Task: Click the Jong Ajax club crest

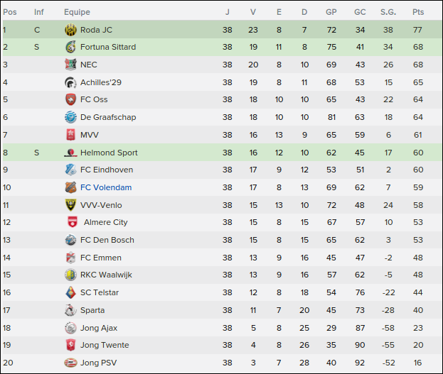Action: 70,328
